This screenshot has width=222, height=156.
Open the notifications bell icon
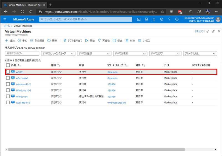154,19
